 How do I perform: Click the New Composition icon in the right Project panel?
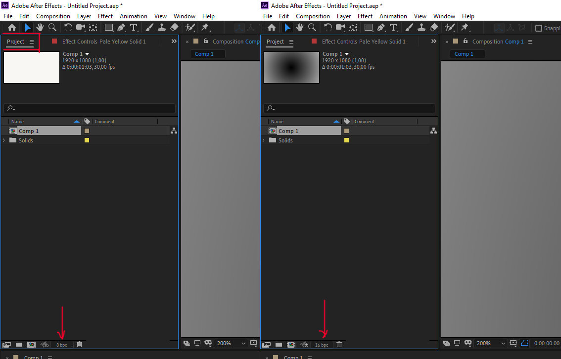(291, 345)
